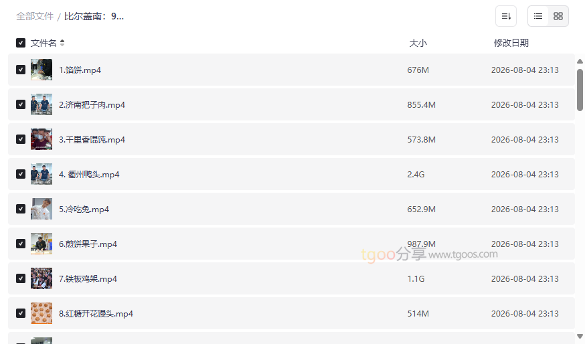The image size is (585, 344).
Task: Click the vertical scrollbar thumb
Action: point(580,90)
